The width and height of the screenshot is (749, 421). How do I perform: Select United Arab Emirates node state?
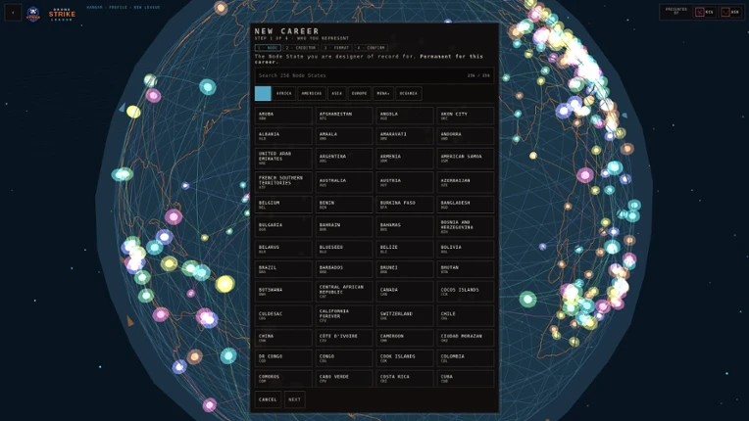(x=283, y=159)
